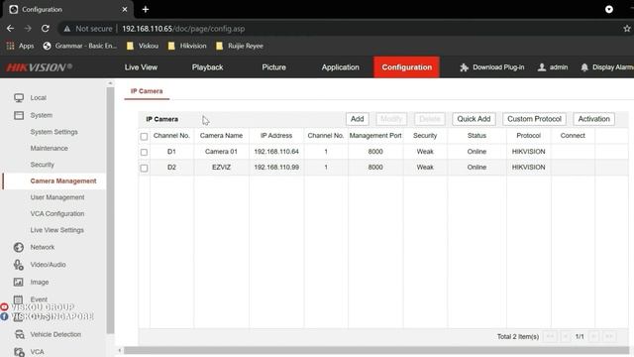Expand the Event section icon
The height and width of the screenshot is (357, 634).
pyautogui.click(x=18, y=299)
